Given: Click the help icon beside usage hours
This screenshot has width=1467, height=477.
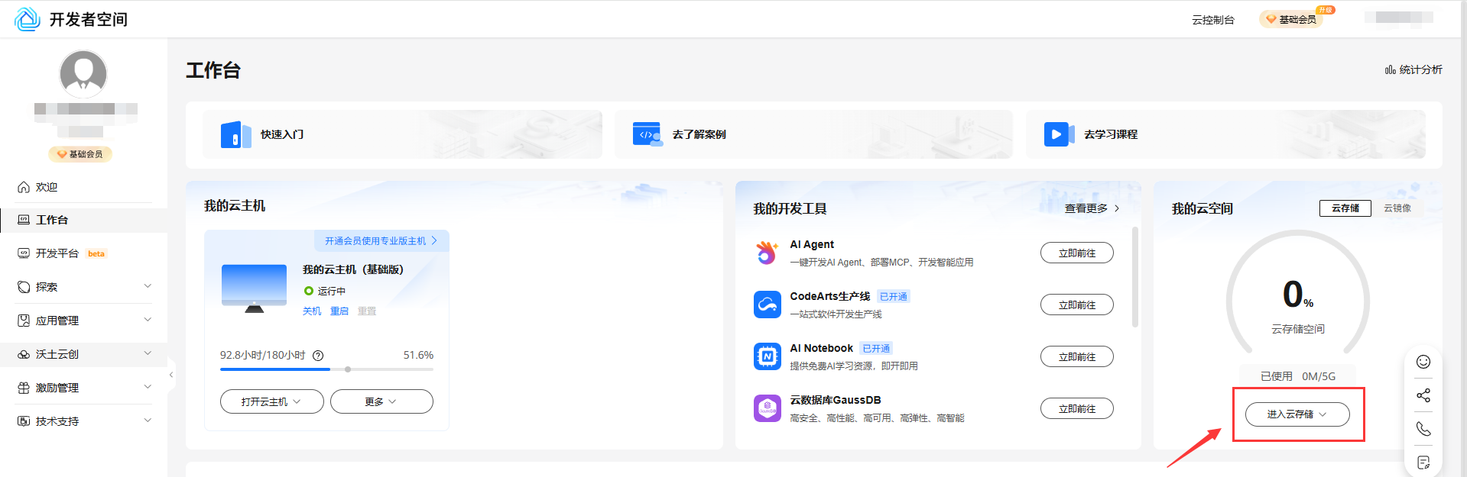Looking at the screenshot, I should coord(318,356).
